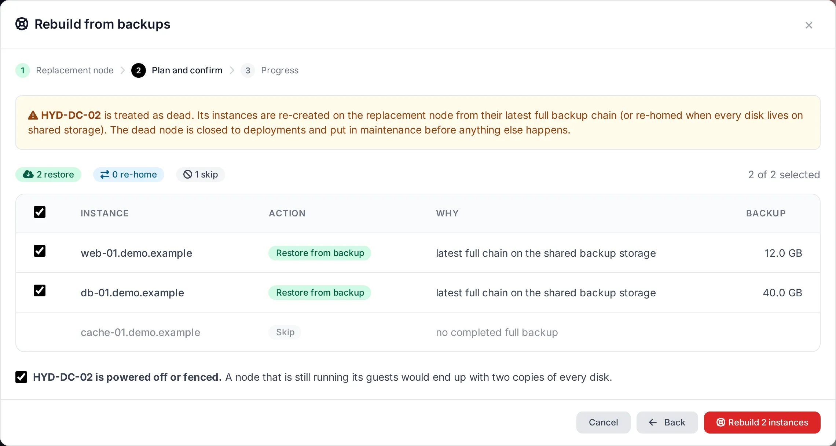Viewport: 836px width, 446px height.
Task: Click the BACKUP column header
Action: [x=766, y=213]
